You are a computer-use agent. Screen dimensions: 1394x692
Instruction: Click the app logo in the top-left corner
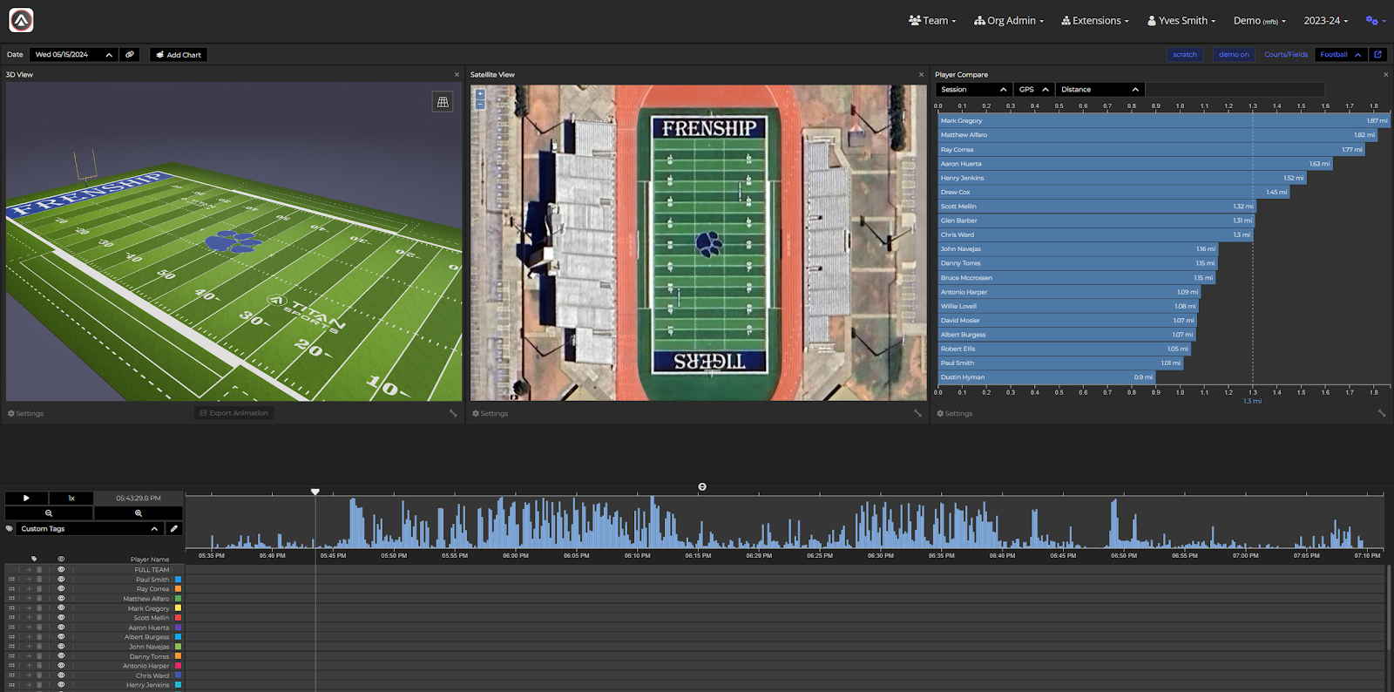(x=21, y=20)
